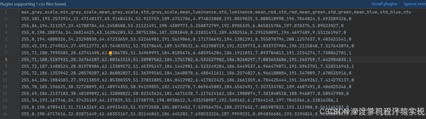Click value 194.4880326 on line 5
The width and height of the screenshot is (426, 119).
pyautogui.click(x=51, y=39)
